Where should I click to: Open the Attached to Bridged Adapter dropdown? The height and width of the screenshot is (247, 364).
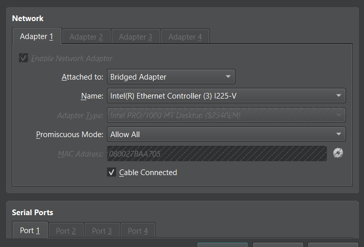[x=171, y=77]
